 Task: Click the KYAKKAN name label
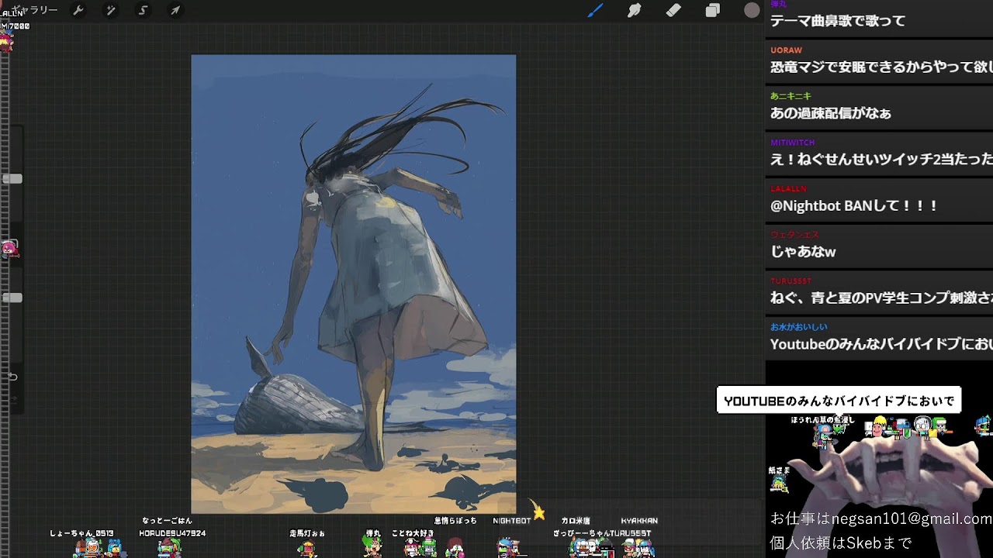(639, 521)
